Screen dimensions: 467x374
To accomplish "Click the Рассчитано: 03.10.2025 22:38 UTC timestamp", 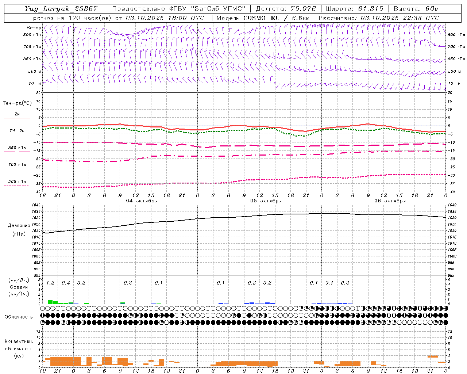I will pyautogui.click(x=379, y=18).
